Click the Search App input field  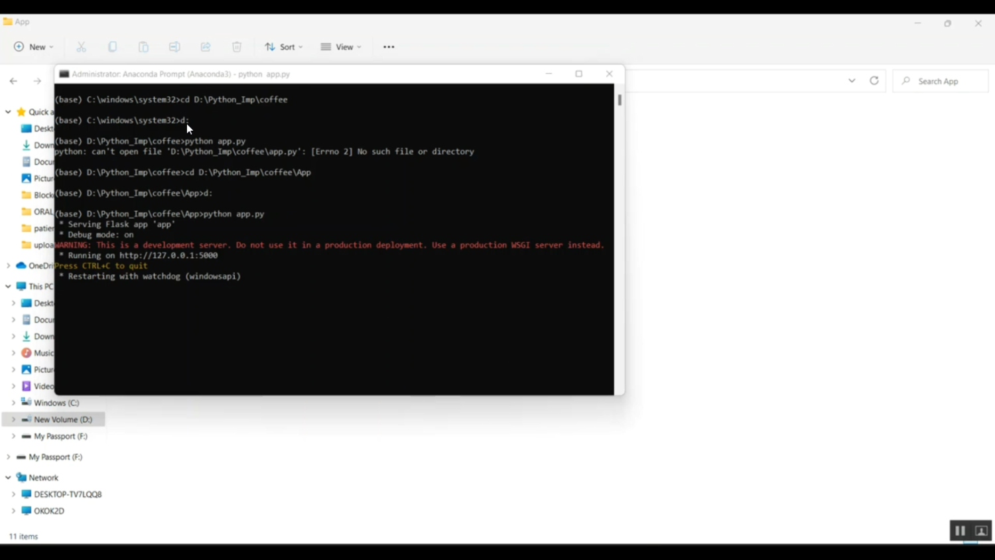[x=941, y=81]
